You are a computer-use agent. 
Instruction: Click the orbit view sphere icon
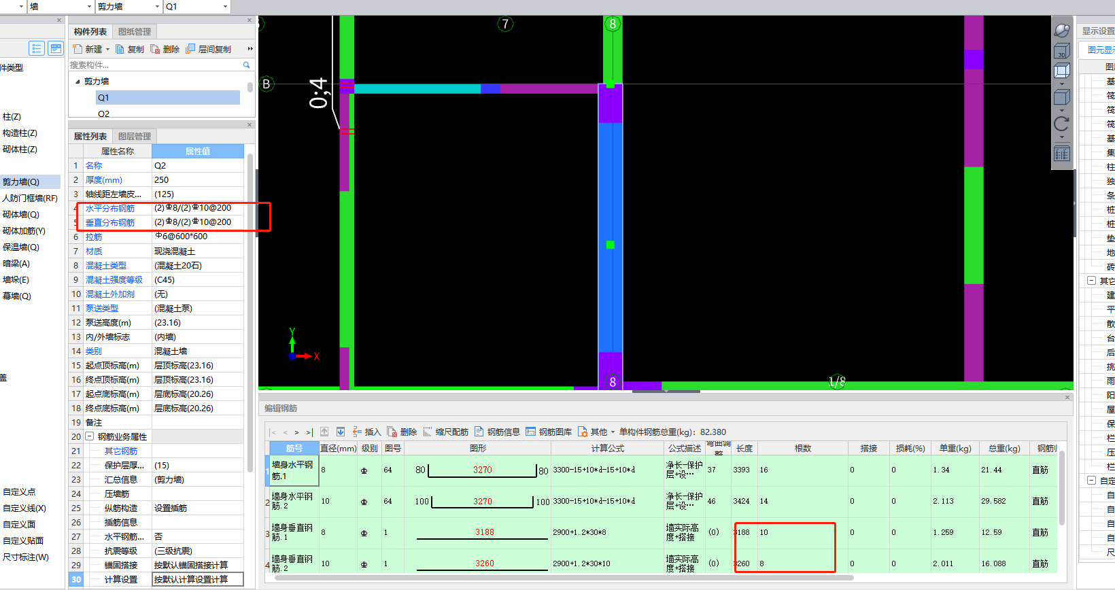coord(1062,31)
